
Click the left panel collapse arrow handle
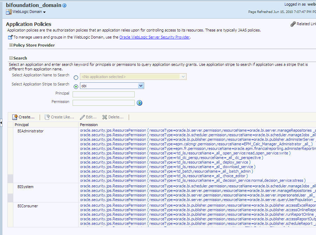(x=1, y=123)
